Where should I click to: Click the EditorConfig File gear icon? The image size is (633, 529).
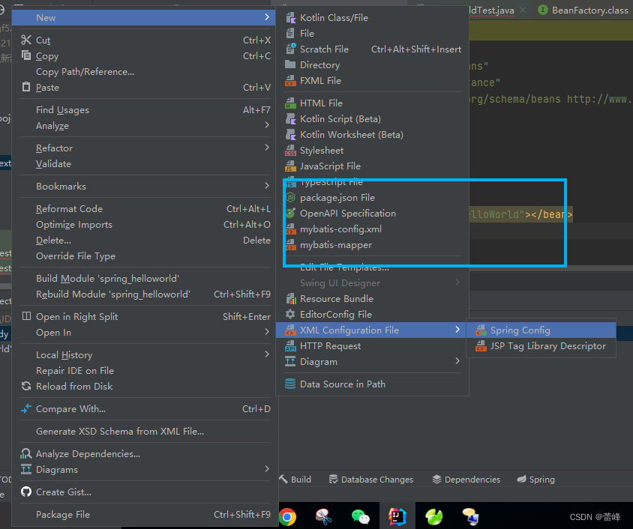(x=290, y=315)
